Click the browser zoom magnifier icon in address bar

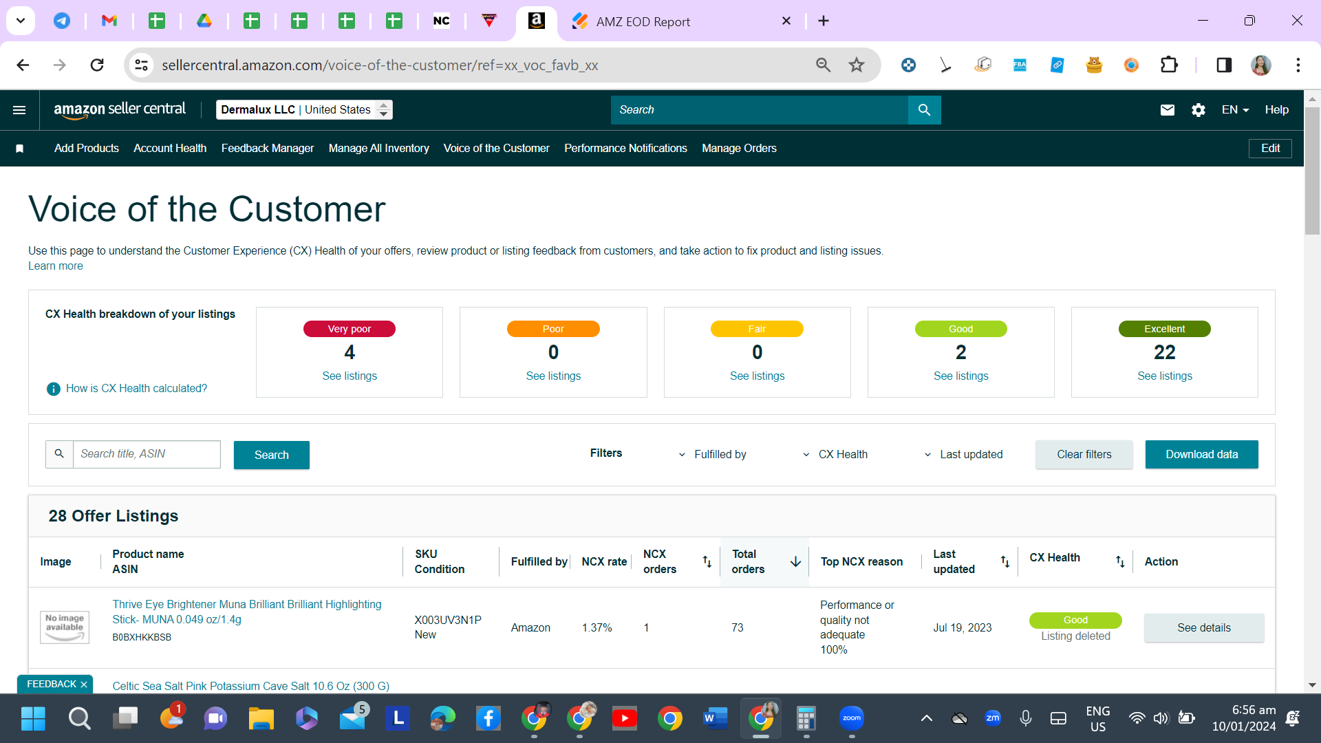point(823,65)
